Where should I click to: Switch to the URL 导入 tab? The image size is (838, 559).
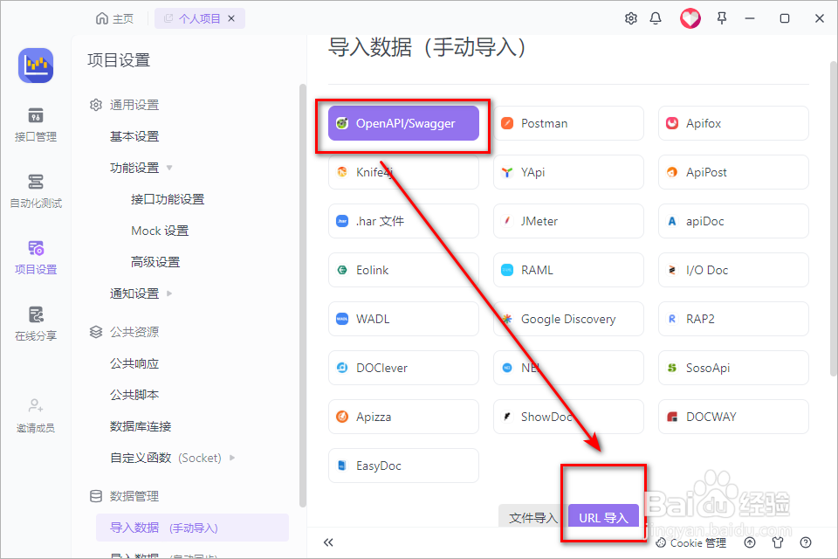pos(603,516)
